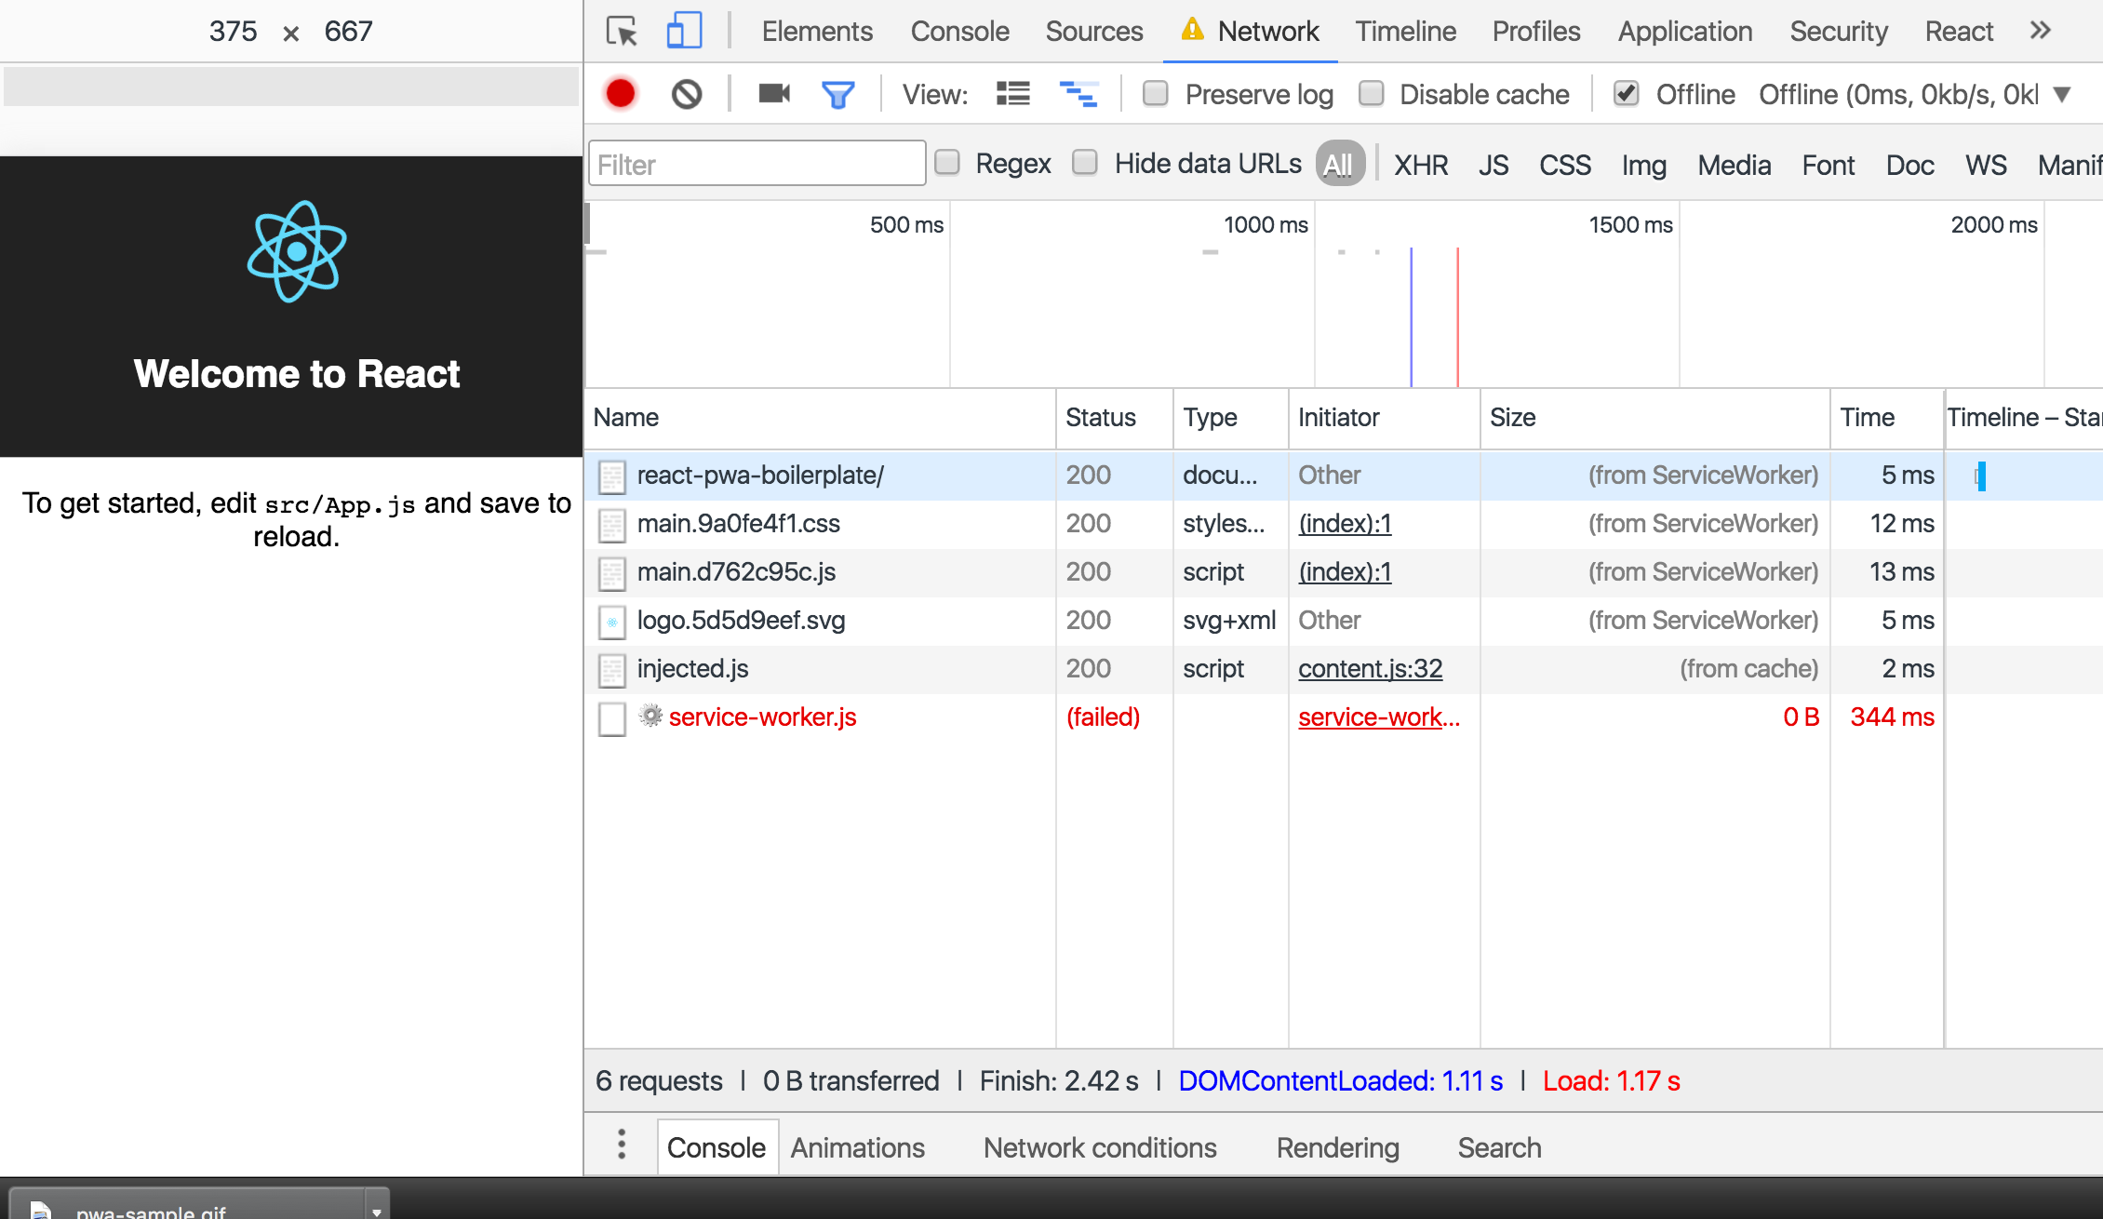Sort by the Status column header
Image resolution: width=2103 pixels, height=1219 pixels.
[x=1114, y=418]
